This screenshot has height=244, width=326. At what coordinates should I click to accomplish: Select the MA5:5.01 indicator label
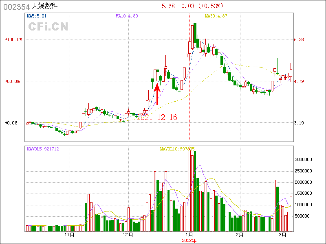37,16
